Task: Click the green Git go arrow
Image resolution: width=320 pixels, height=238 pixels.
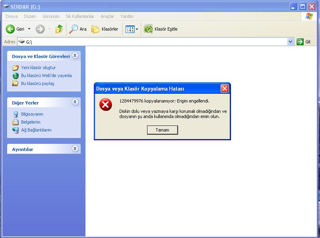Action: click(x=300, y=42)
